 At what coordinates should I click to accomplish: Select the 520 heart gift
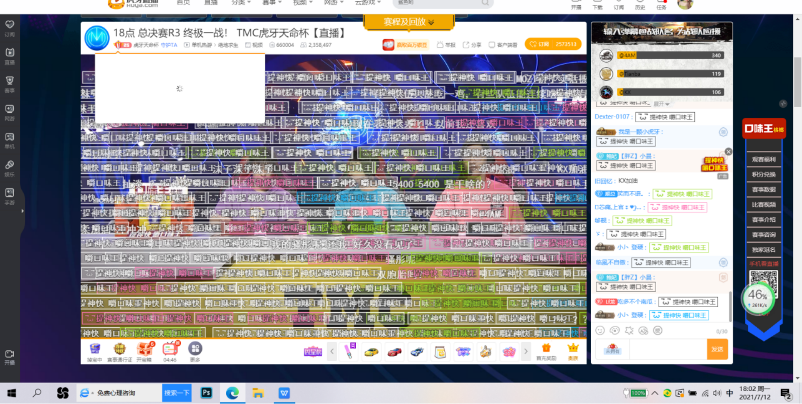coord(509,352)
